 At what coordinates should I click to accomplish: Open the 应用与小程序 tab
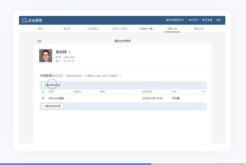point(119,29)
